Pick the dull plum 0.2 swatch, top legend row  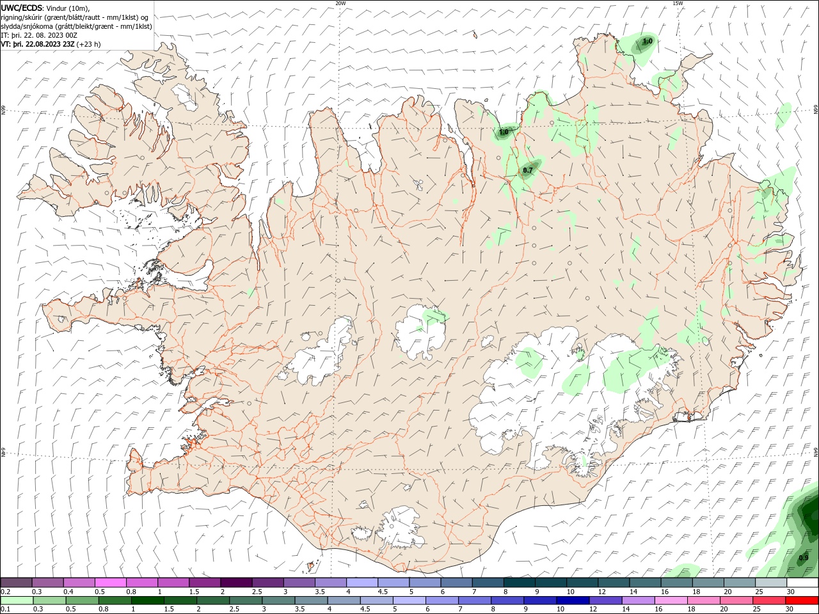pyautogui.click(x=16, y=583)
